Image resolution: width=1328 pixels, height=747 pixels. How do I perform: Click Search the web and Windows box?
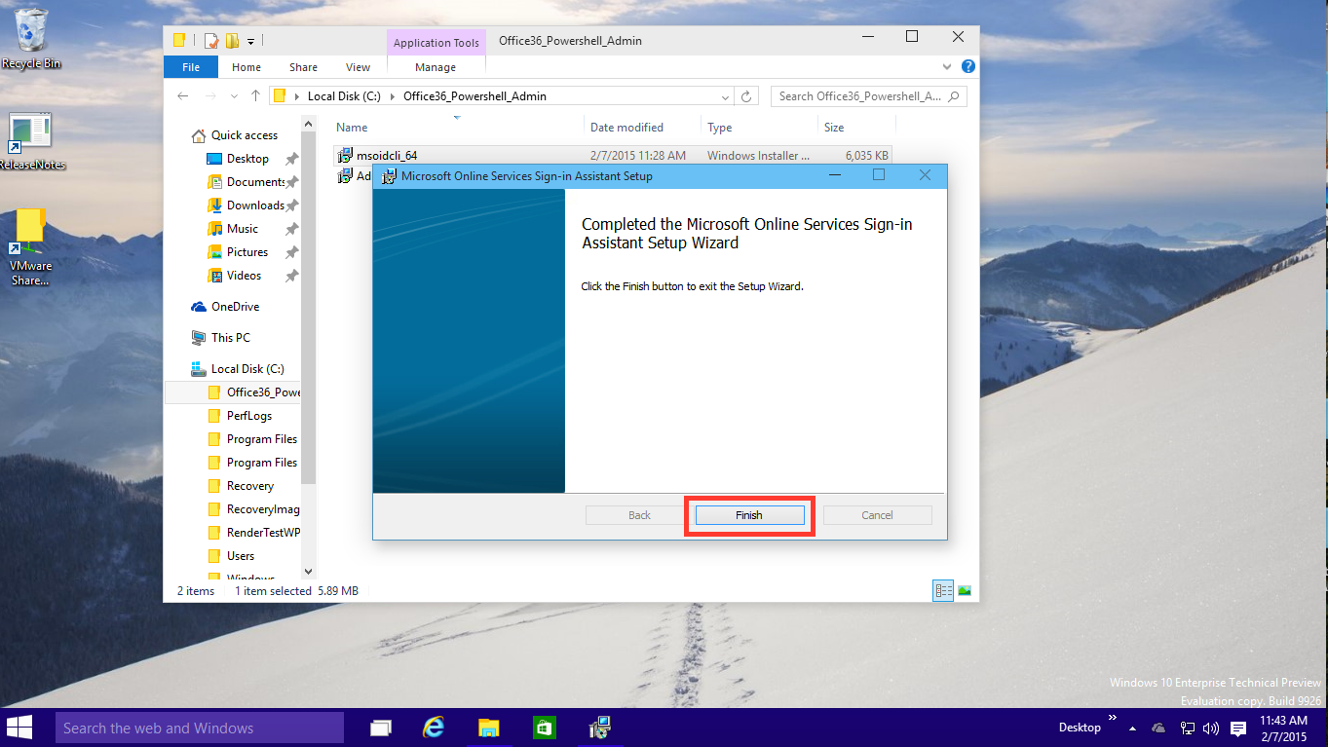click(200, 728)
